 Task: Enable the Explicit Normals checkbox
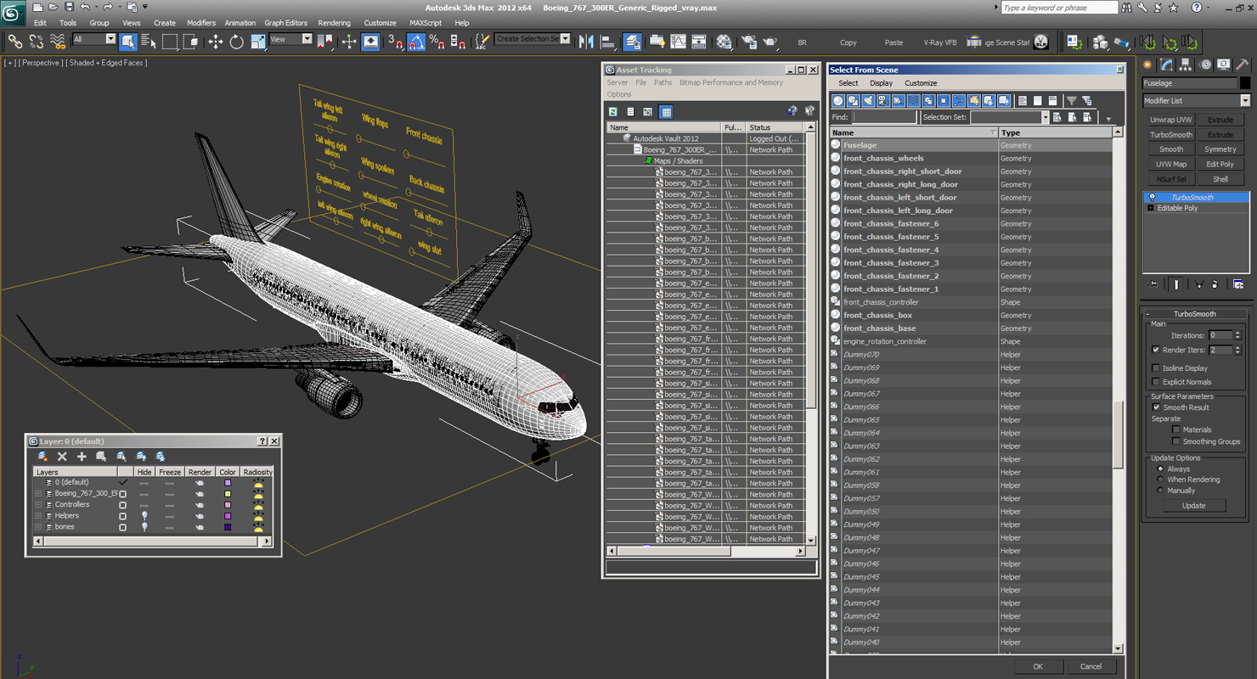[1156, 382]
